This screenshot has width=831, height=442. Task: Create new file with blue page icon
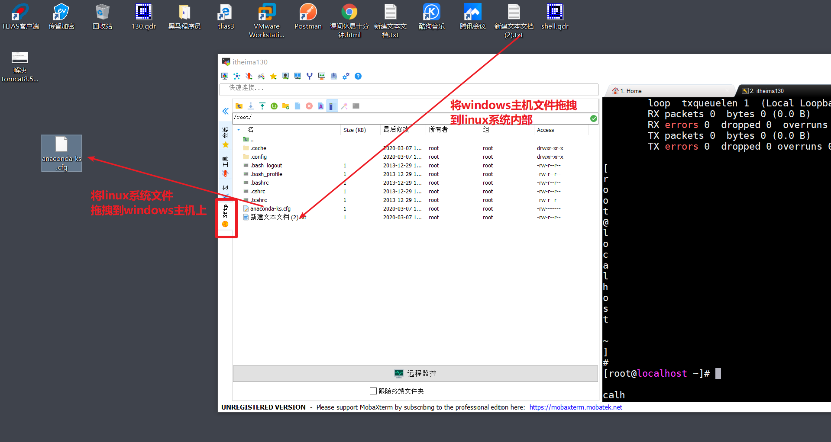pyautogui.click(x=297, y=106)
